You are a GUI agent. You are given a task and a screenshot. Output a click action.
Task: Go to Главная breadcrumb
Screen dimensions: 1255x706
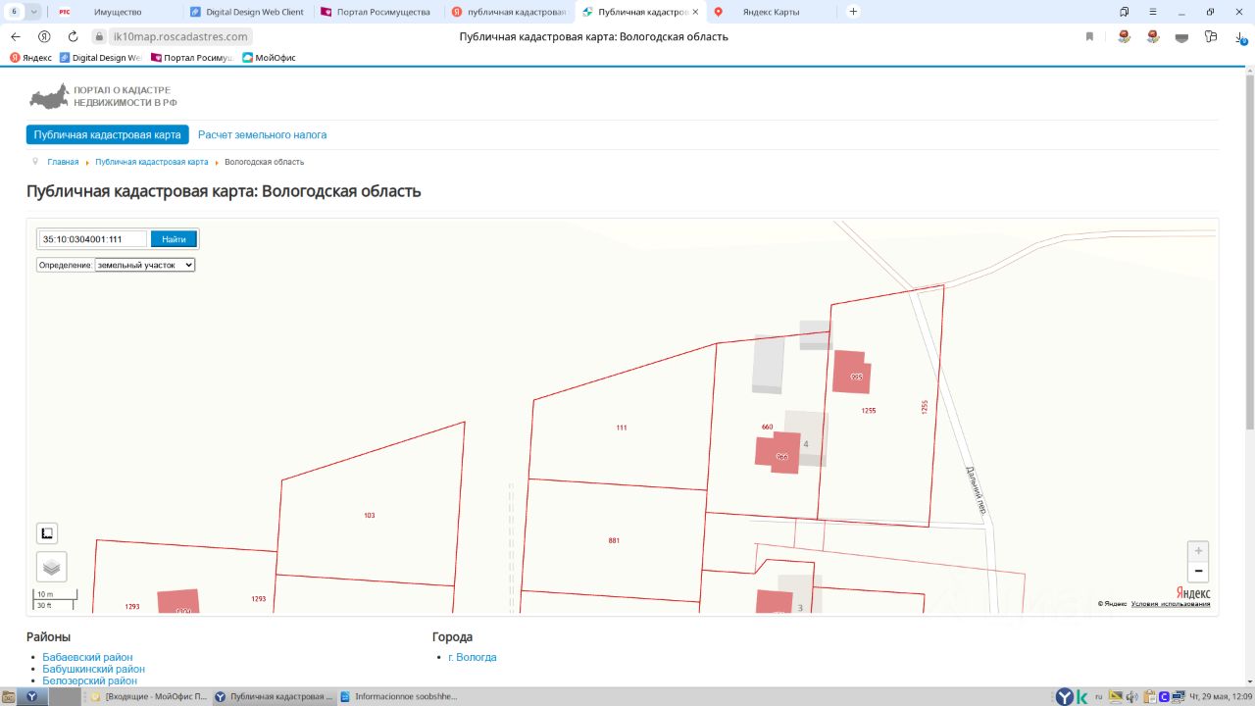[x=63, y=162]
